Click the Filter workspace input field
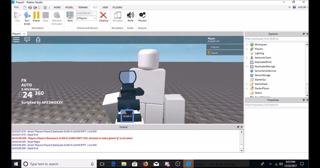 (x=277, y=39)
